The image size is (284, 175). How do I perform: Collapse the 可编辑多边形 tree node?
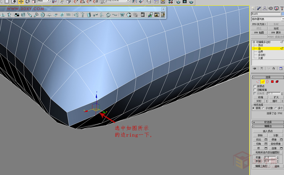[x=254, y=42]
